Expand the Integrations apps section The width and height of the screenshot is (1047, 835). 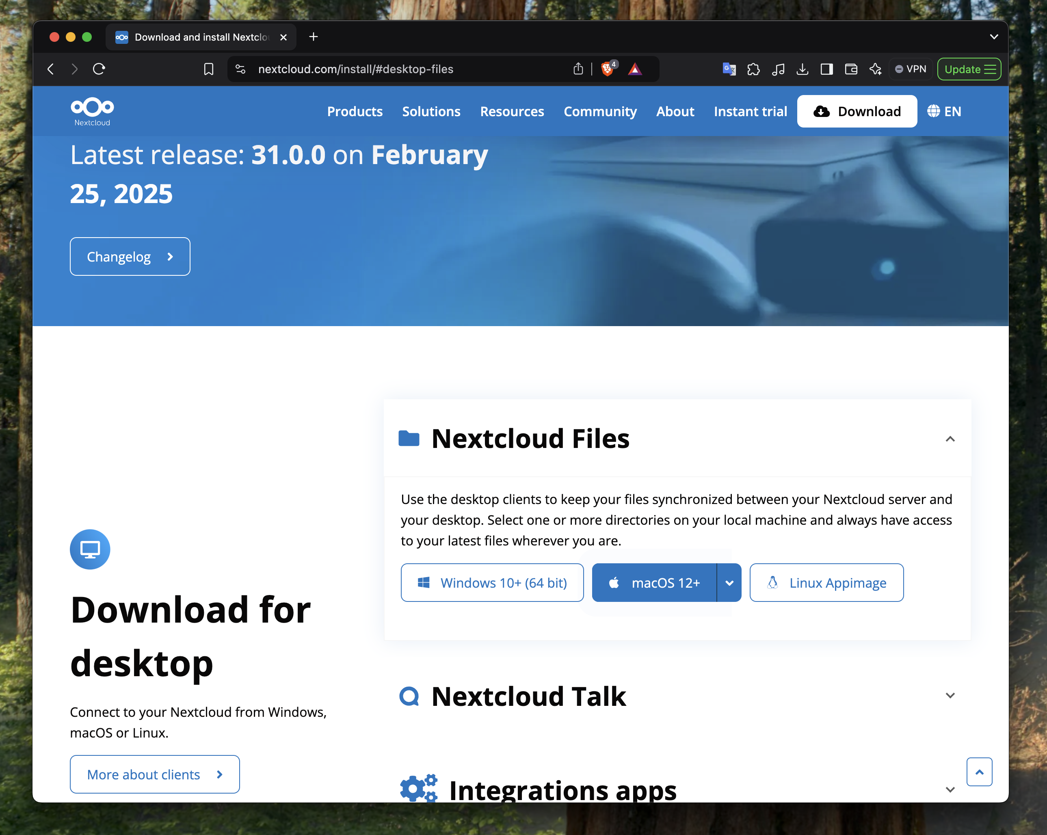pyautogui.click(x=950, y=790)
